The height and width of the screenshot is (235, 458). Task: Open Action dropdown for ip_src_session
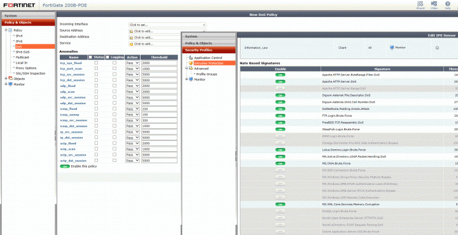pos(132,131)
